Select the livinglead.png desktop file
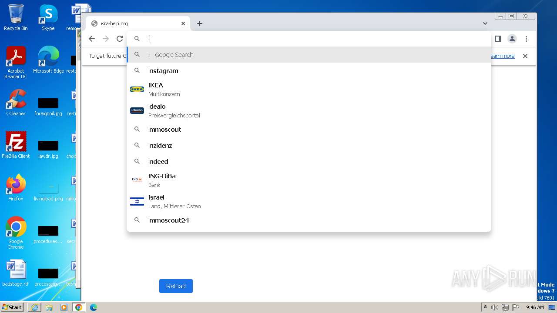 pyautogui.click(x=48, y=191)
